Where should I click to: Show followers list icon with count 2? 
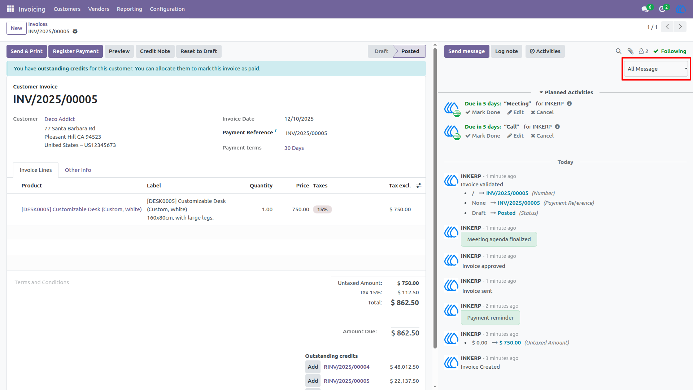click(x=644, y=51)
